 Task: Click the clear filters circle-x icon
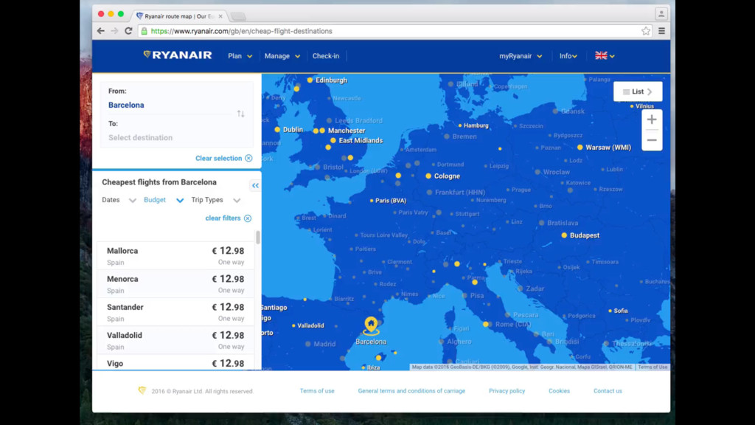tap(248, 218)
